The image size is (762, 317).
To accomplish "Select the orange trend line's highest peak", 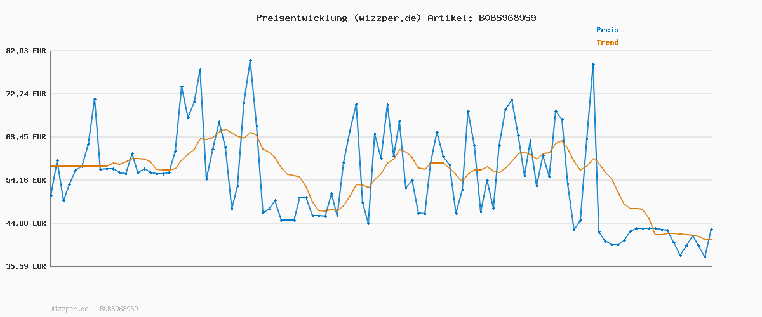I will 225,129.
